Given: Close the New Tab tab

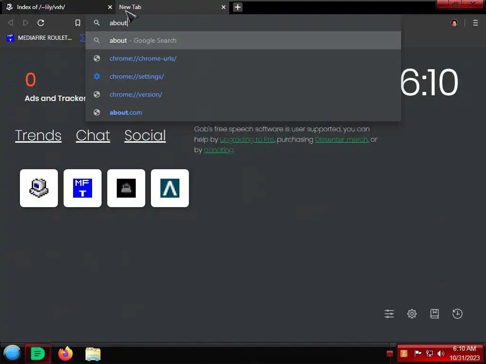Looking at the screenshot, I should pos(224,7).
